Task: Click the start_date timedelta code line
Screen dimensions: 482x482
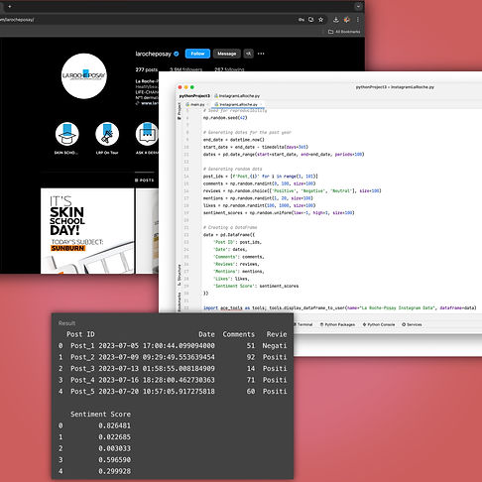Action: coord(256,147)
